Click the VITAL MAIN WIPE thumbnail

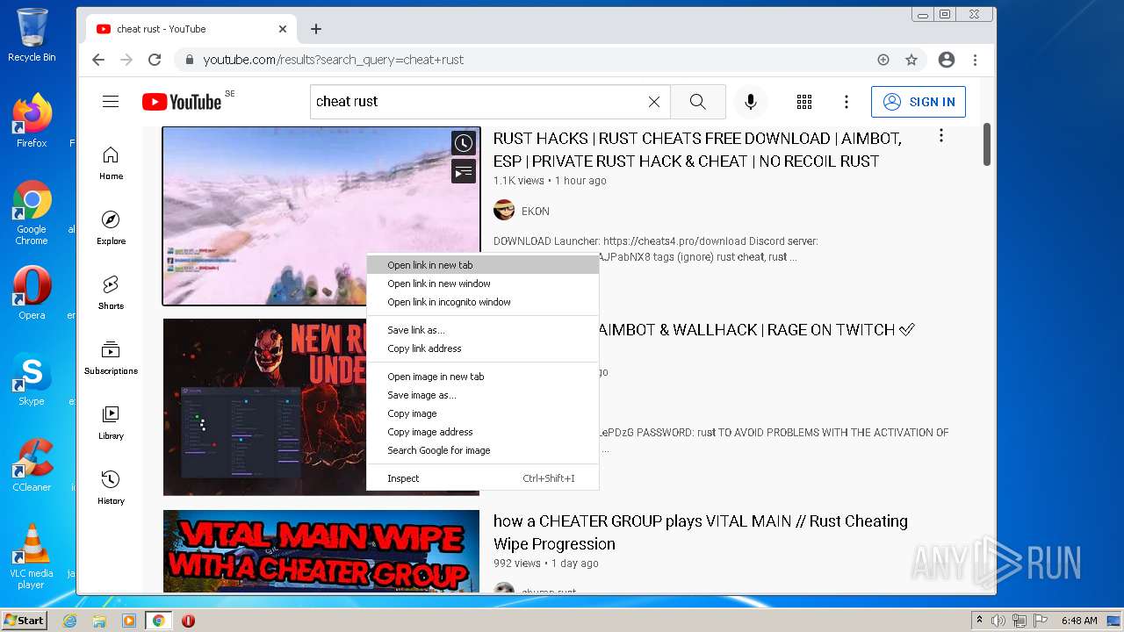[x=321, y=551]
